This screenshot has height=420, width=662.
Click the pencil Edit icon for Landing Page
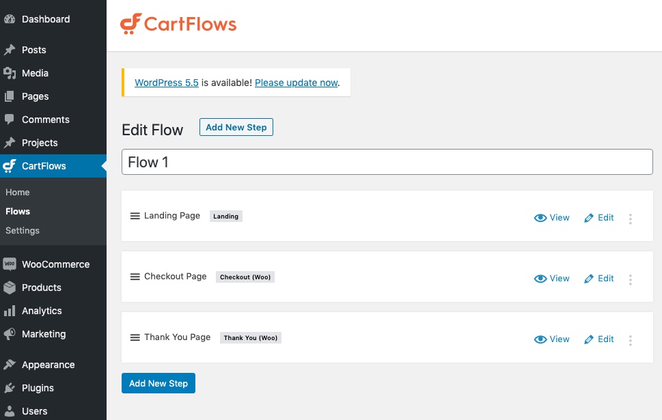[589, 218]
